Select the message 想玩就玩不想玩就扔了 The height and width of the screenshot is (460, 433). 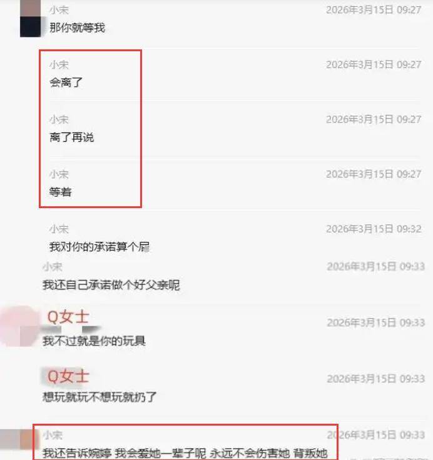coord(99,397)
